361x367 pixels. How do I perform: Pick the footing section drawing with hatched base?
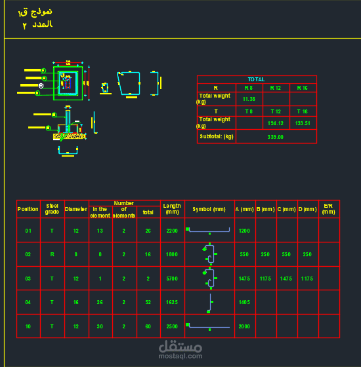[x=69, y=125]
